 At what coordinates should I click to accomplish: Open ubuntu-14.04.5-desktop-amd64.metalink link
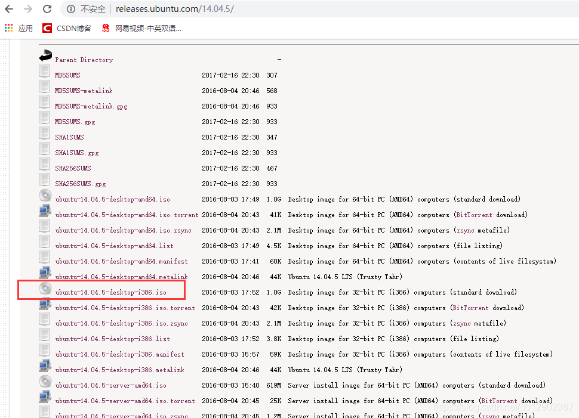pos(122,277)
